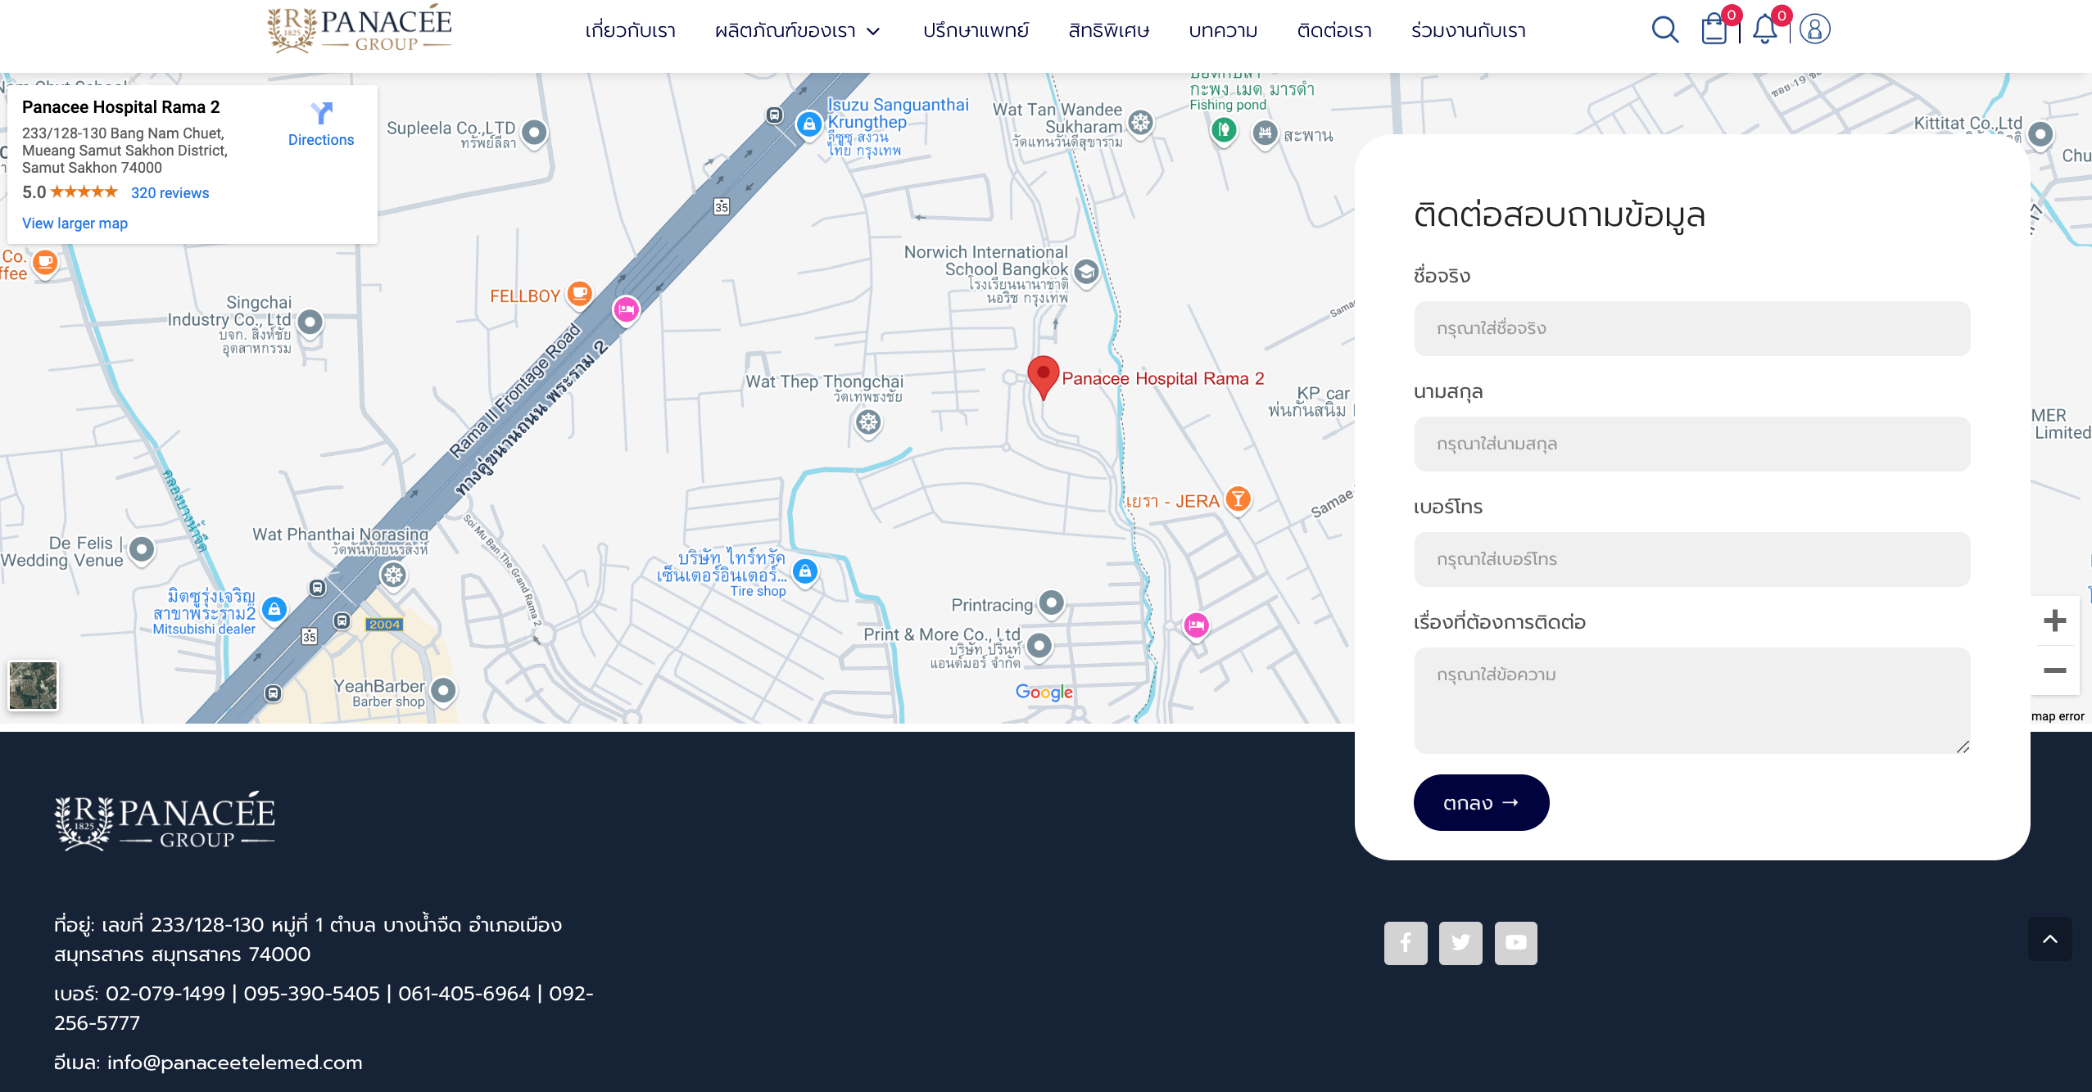
Task: Open the บทความ menu item
Action: (1223, 31)
